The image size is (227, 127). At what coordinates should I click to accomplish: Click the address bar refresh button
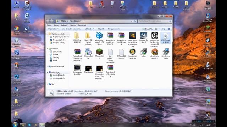click(135, 21)
